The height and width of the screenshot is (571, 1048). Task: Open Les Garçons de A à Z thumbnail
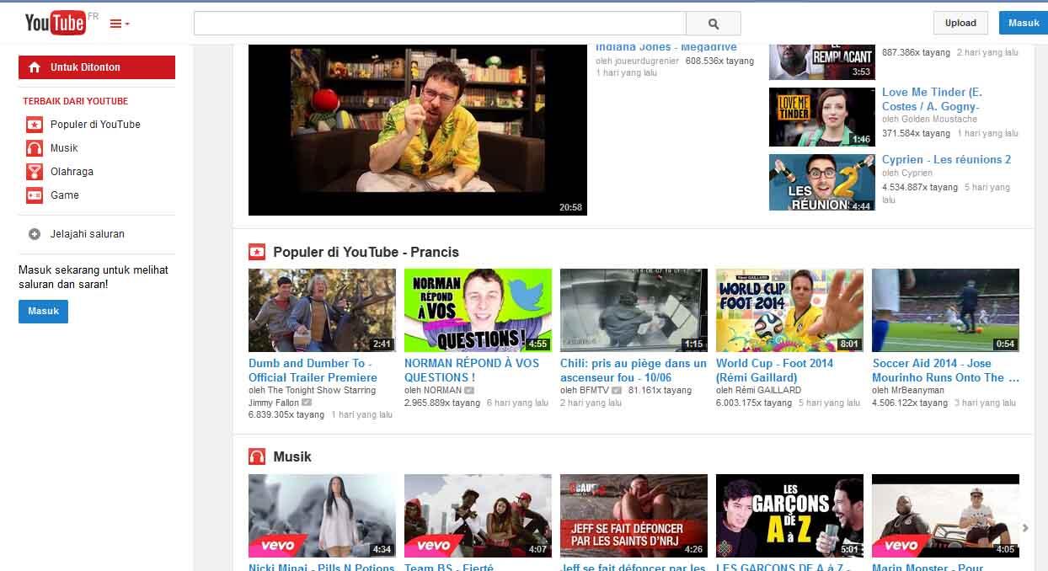coord(789,515)
